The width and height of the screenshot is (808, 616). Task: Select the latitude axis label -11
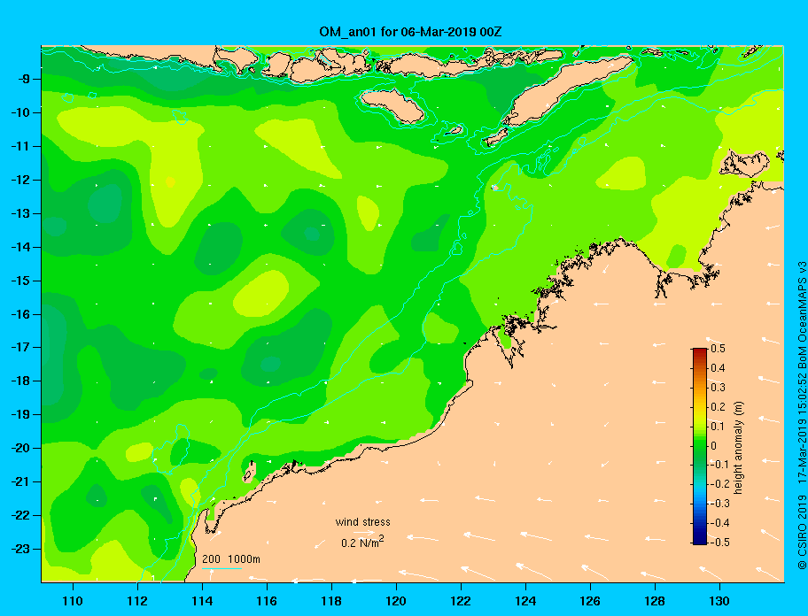[20, 147]
